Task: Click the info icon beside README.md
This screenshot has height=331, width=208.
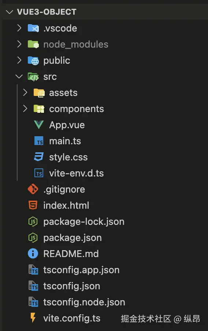Action: [33, 253]
